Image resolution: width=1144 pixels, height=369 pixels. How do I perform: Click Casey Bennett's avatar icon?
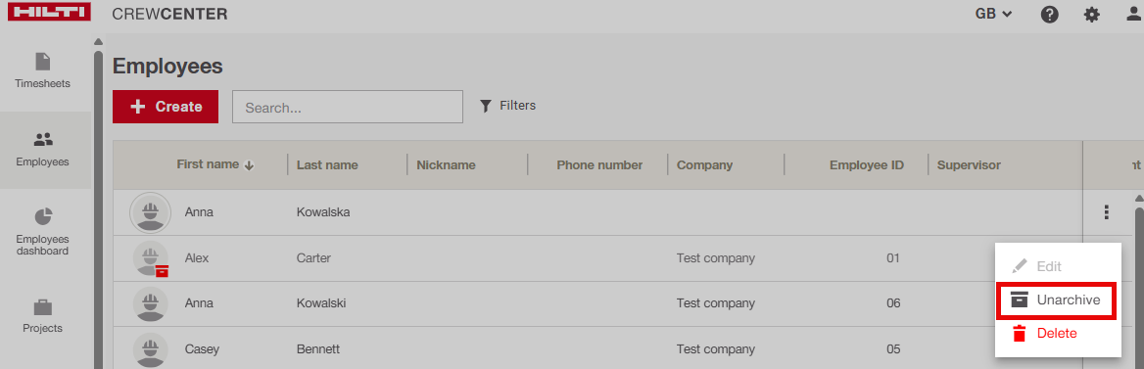(150, 349)
